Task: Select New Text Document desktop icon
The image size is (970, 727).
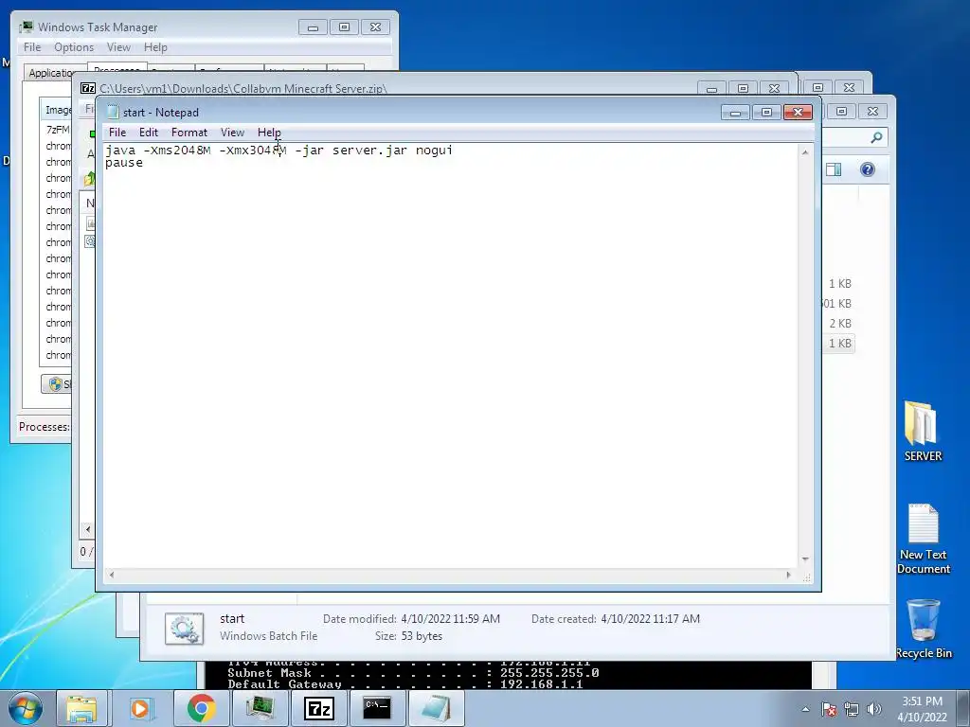Action: [923, 539]
